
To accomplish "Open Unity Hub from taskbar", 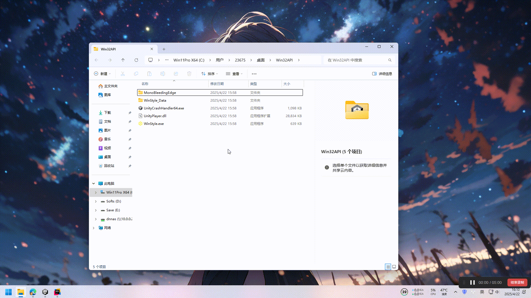I will click(45, 292).
